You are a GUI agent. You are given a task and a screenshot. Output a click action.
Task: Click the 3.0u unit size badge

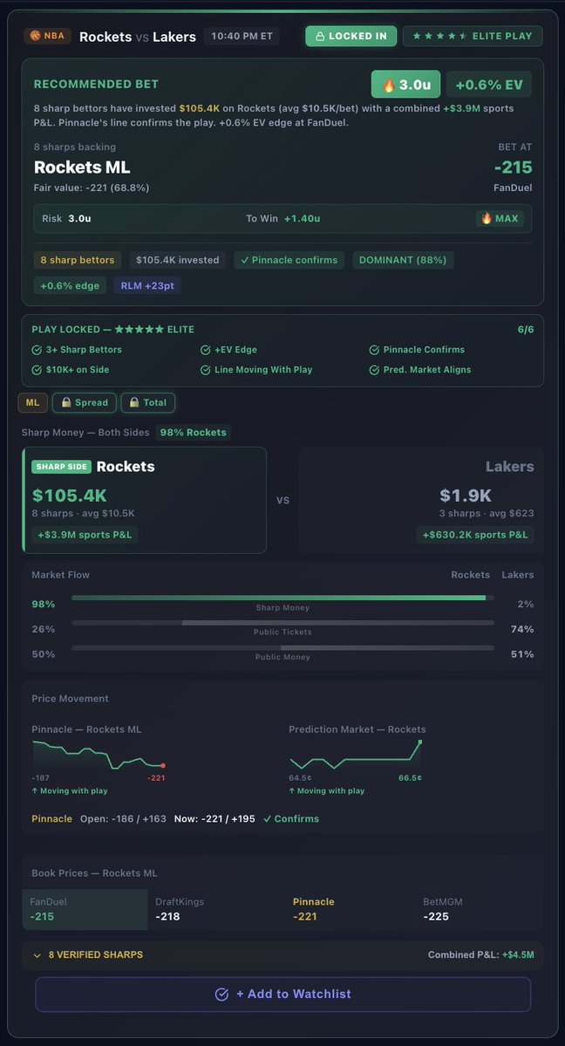coord(405,85)
